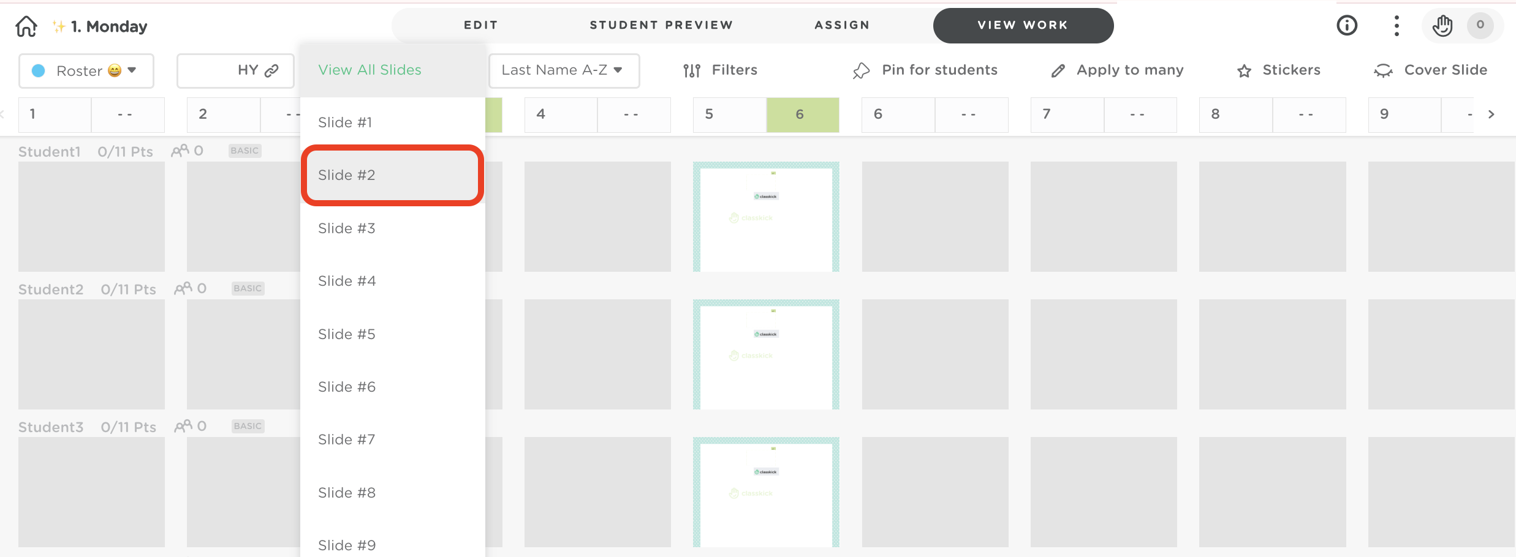
Task: Open Student1 slide 5 thumbnail
Action: [766, 217]
